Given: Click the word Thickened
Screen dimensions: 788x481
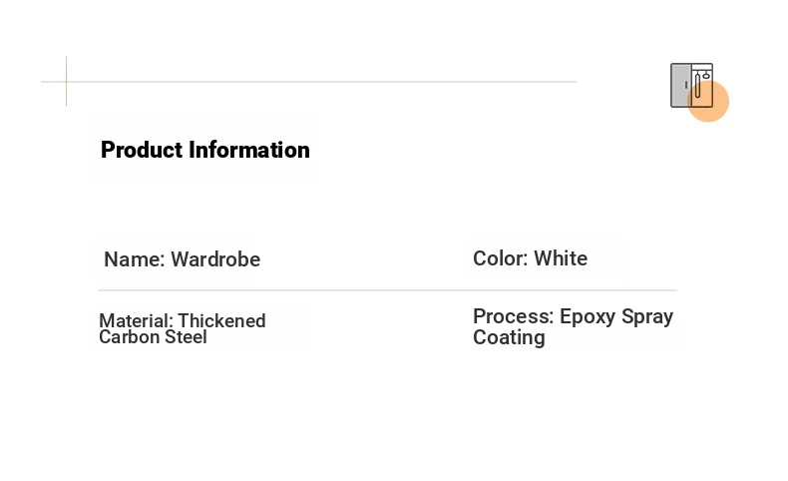Looking at the screenshot, I should point(221,320).
